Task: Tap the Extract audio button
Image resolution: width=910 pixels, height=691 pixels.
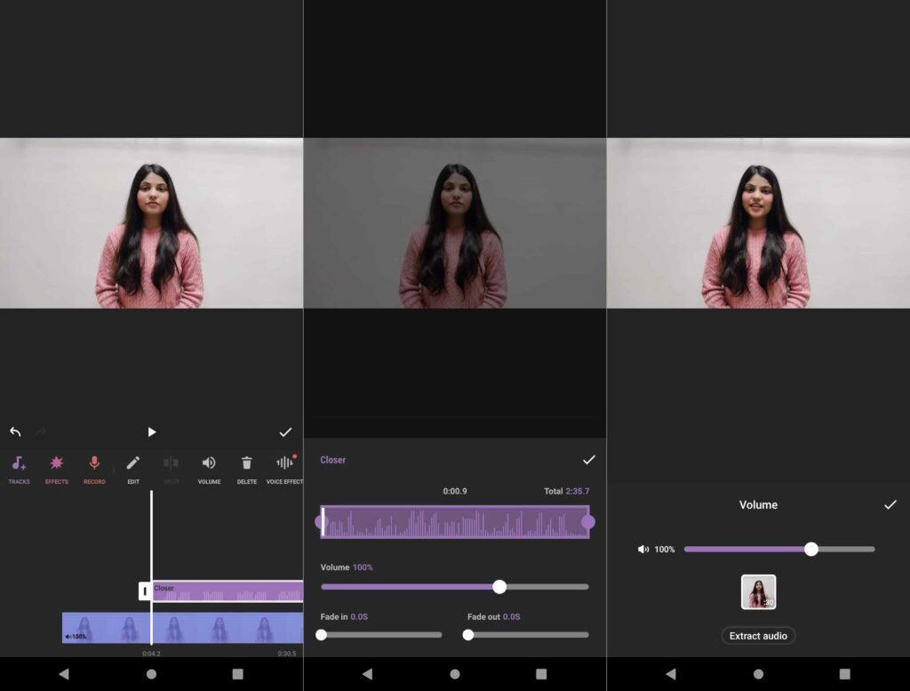Action: coord(758,636)
